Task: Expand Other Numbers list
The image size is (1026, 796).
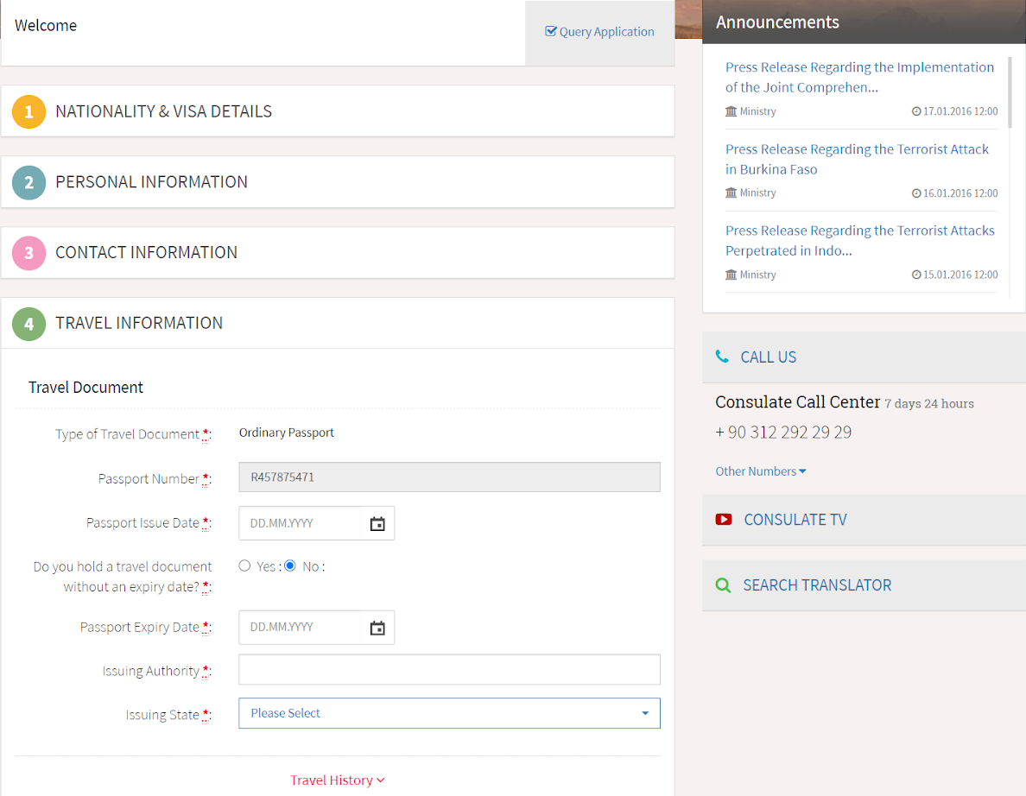Action: (x=760, y=471)
